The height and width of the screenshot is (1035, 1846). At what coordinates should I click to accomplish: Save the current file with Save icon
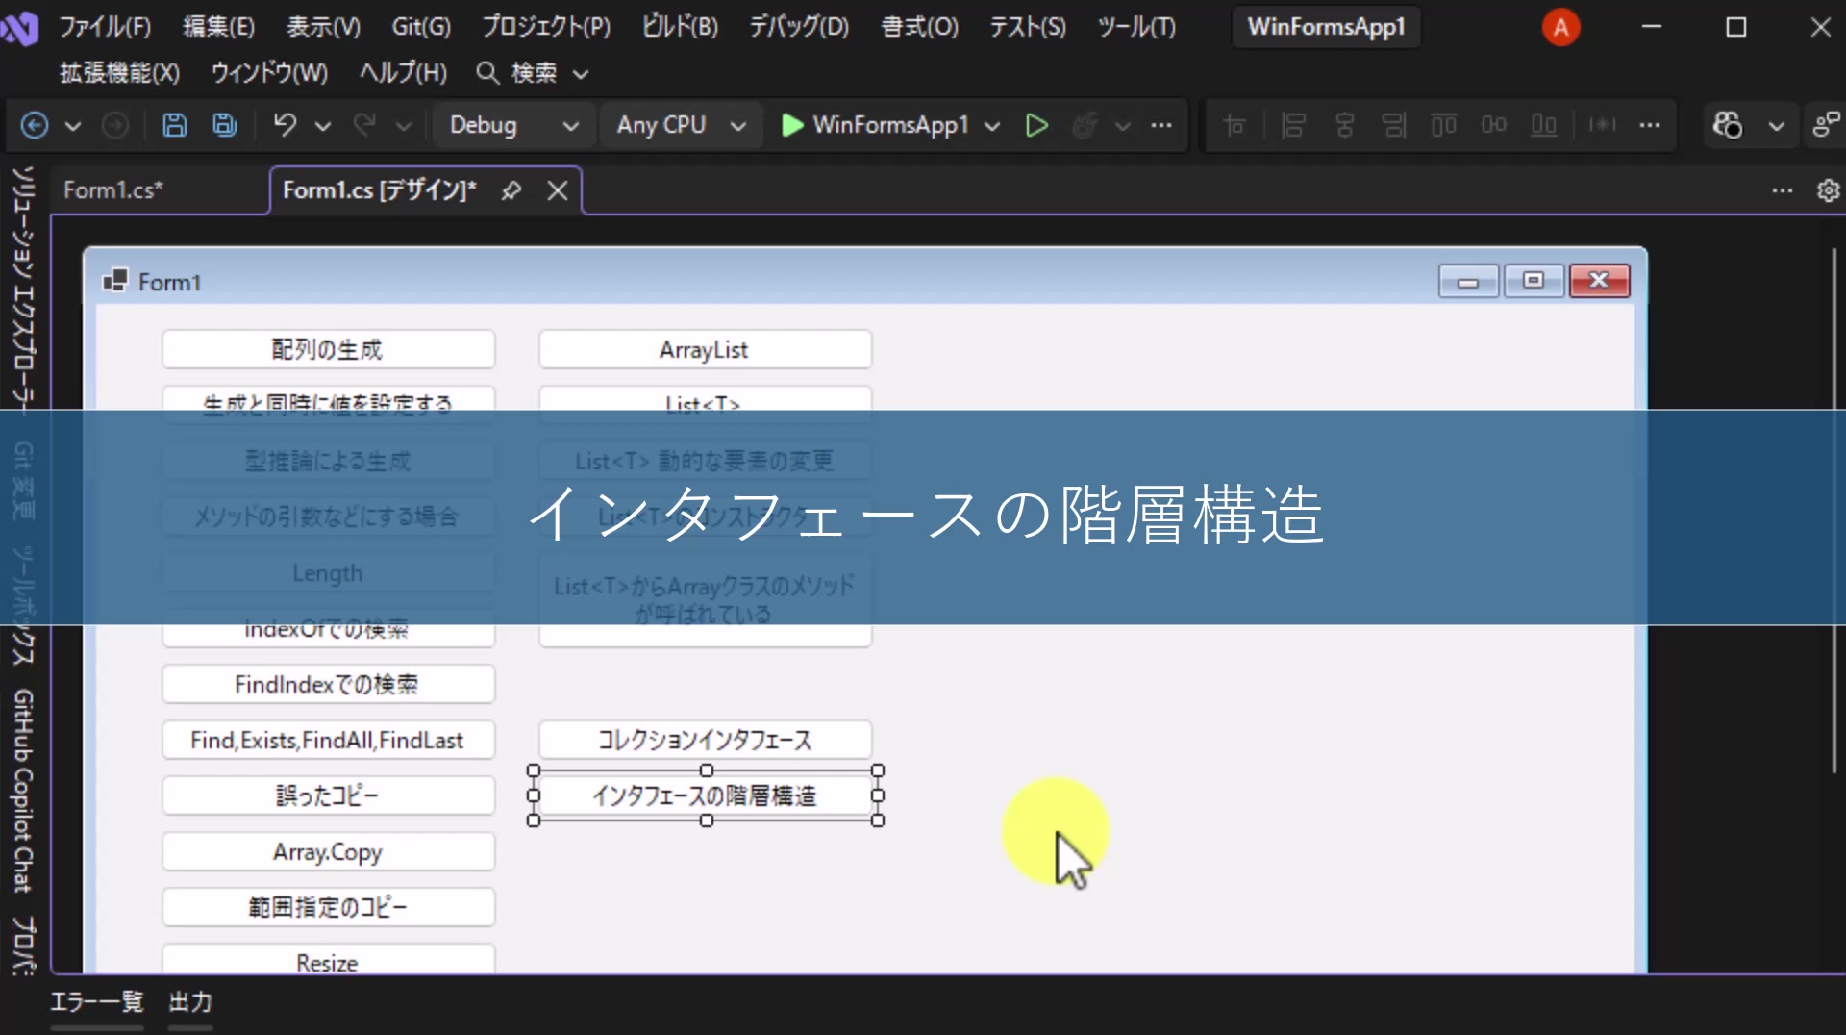click(x=174, y=125)
